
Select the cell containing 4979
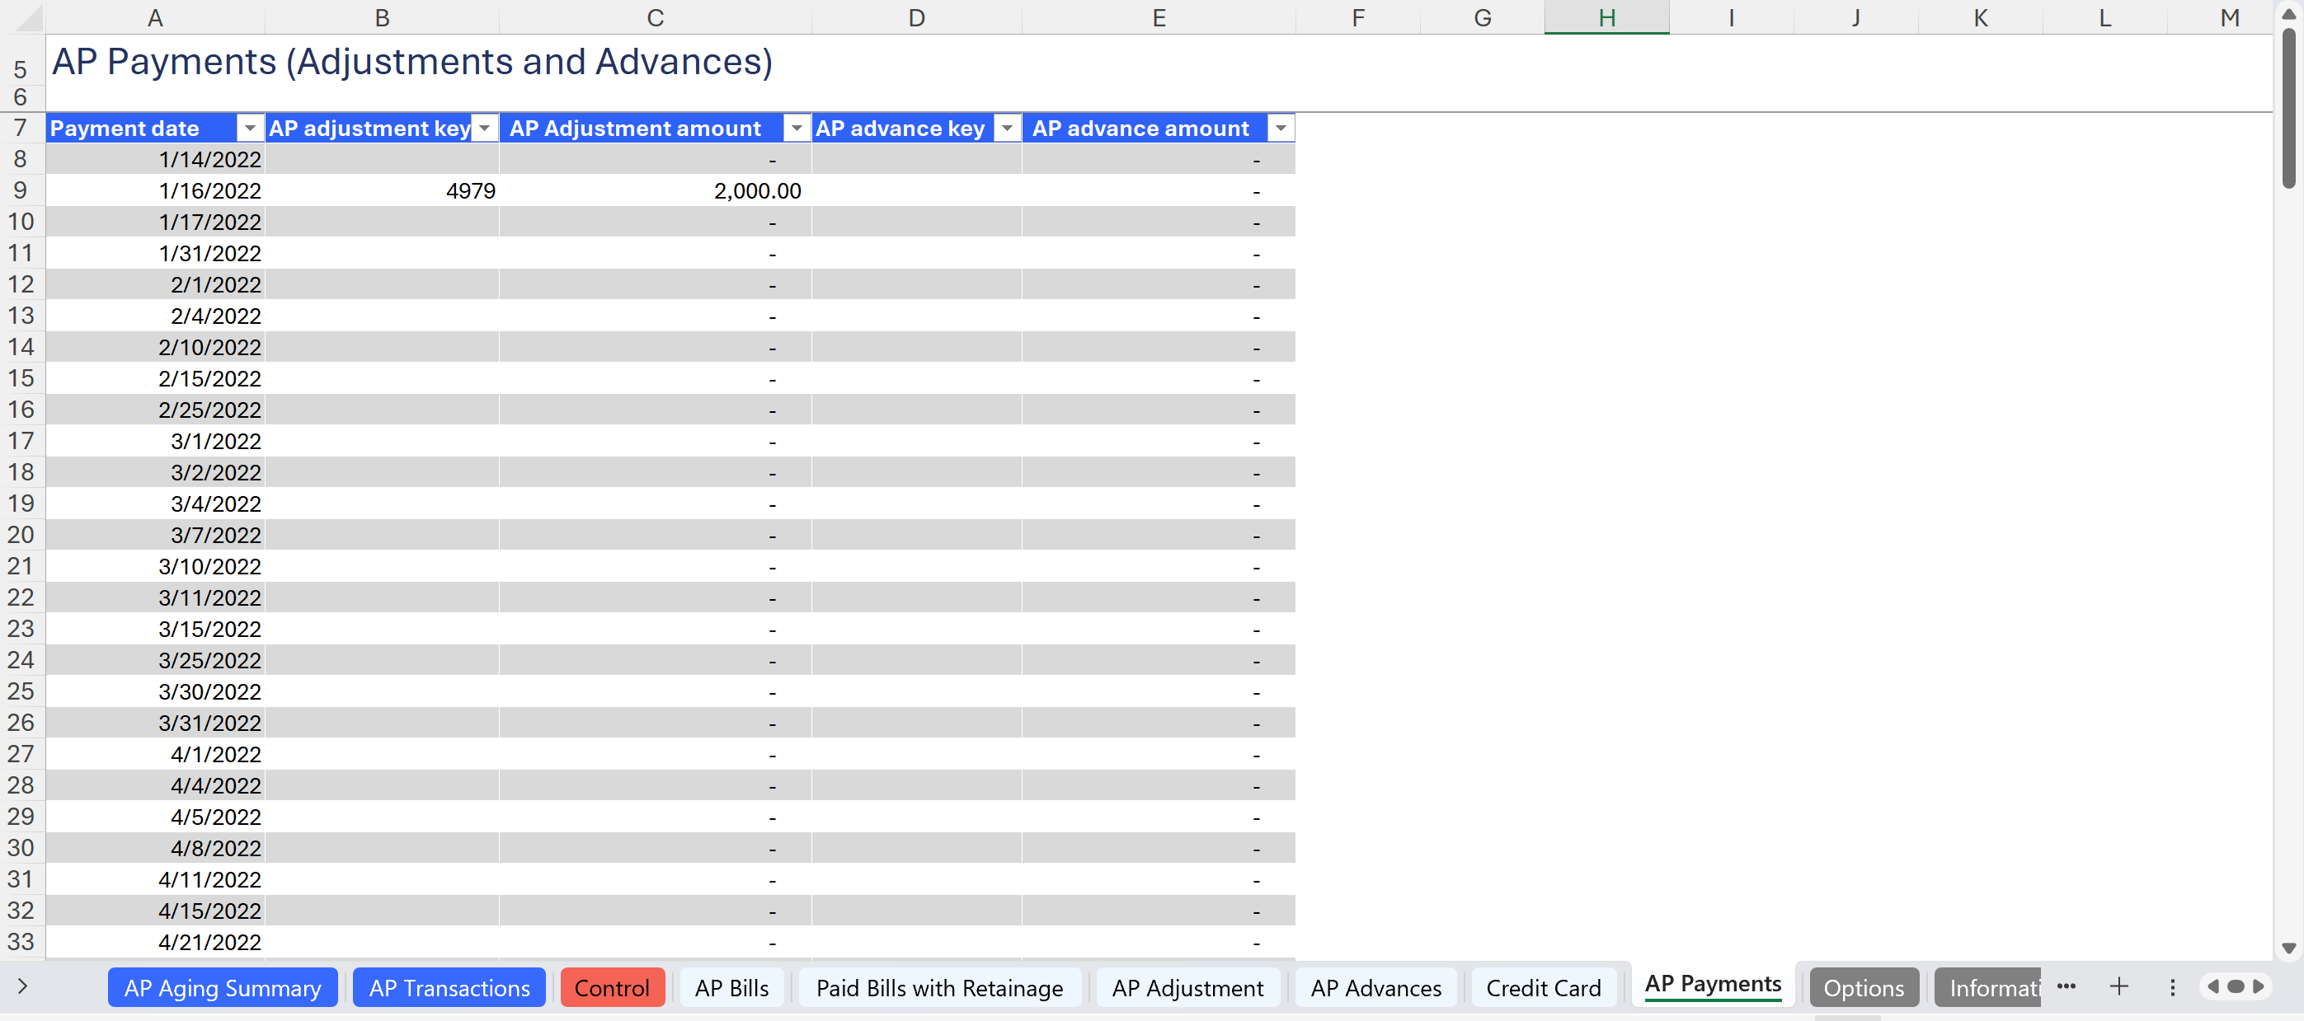[x=382, y=190]
